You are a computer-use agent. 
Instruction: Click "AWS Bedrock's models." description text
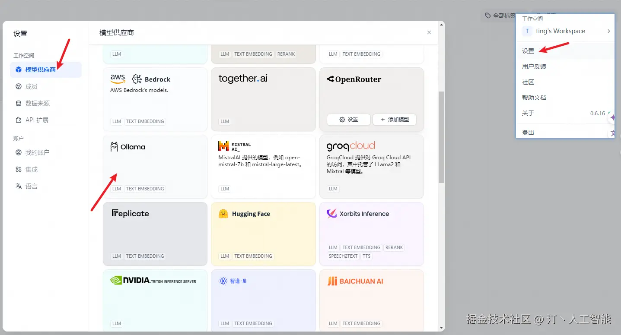[x=139, y=90]
